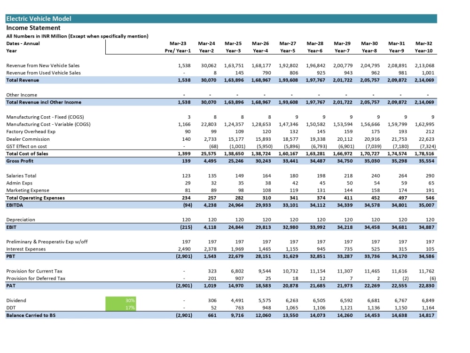Select the green 17% DDT rate cell
The width and height of the screenshot is (470, 353).
(121, 307)
